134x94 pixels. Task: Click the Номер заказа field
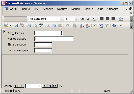pyautogui.click(x=54, y=39)
